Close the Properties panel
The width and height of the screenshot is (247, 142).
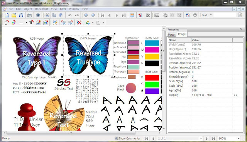coord(241,29)
